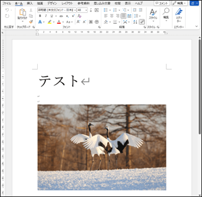Click the character shading icon

[x=91, y=22]
